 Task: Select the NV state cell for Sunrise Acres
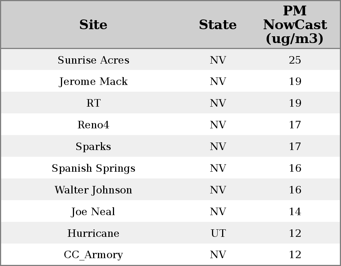218,60
